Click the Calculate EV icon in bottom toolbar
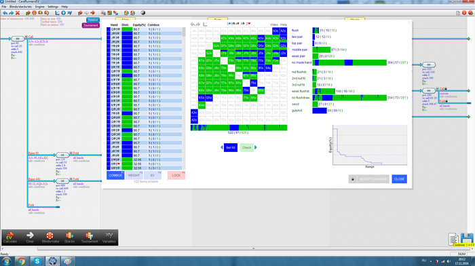475x266 pixels. (x=10, y=237)
